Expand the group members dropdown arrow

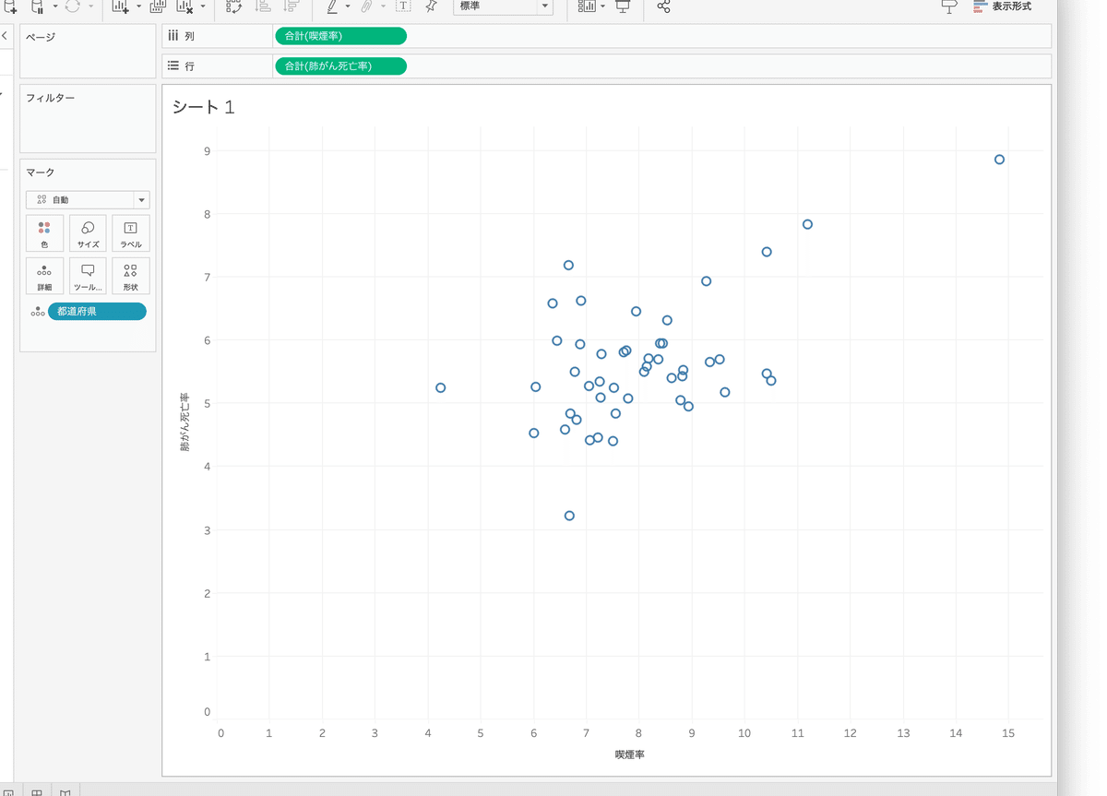383,7
